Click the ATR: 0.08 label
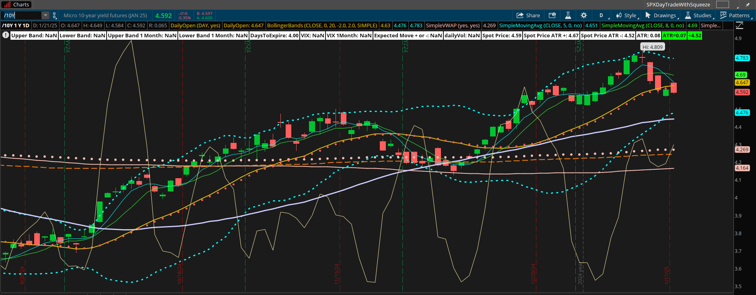 click(x=649, y=35)
